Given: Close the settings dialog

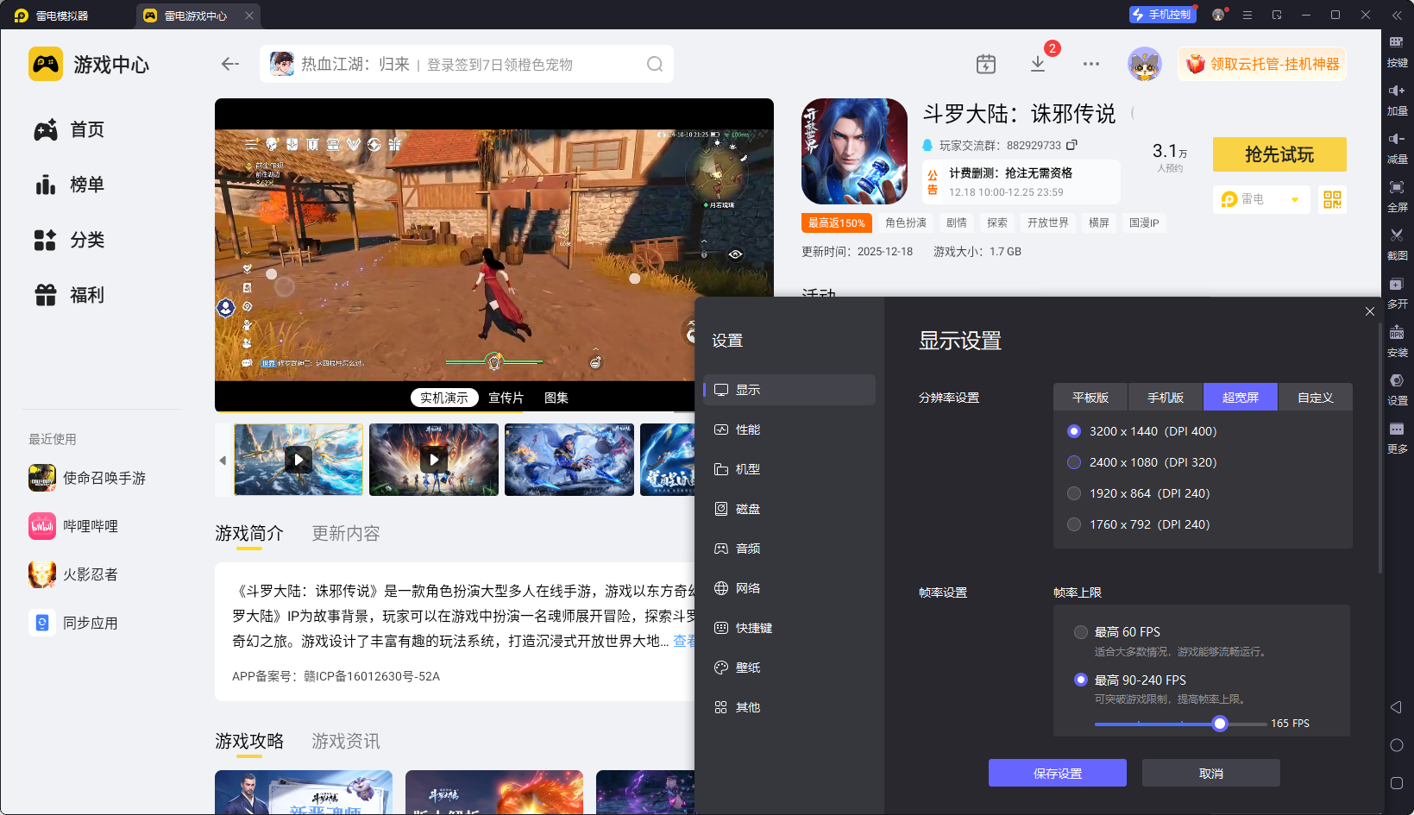Looking at the screenshot, I should coord(1370,311).
